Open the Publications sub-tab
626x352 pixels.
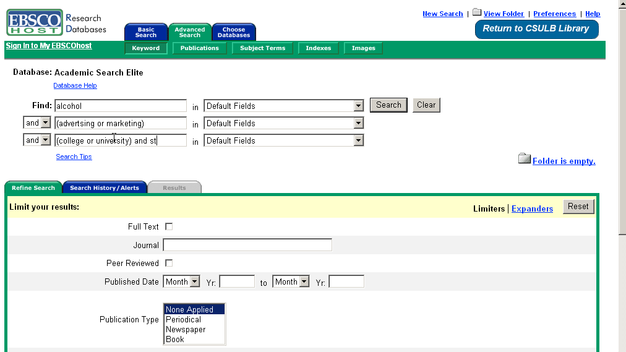(x=199, y=48)
